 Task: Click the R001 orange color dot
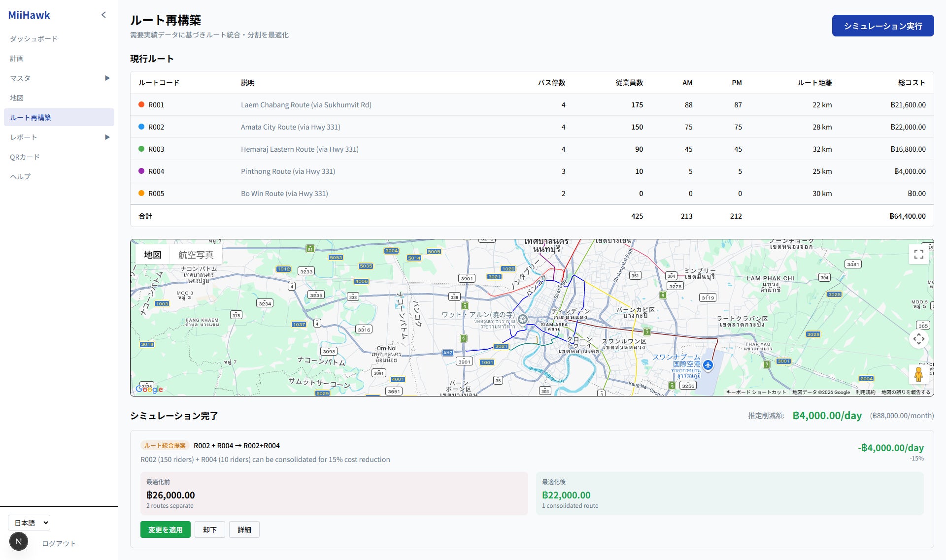coord(141,104)
